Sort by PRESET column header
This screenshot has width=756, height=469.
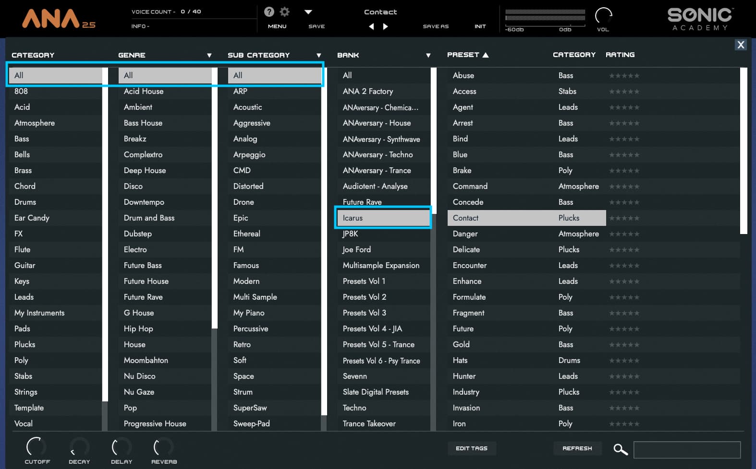pos(467,55)
